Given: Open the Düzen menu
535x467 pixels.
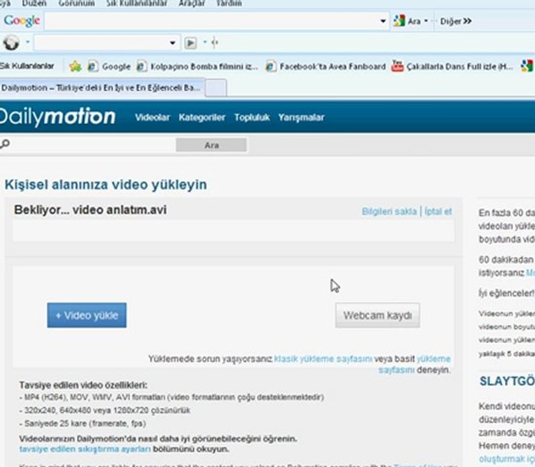Looking at the screenshot, I should pyautogui.click(x=34, y=3).
